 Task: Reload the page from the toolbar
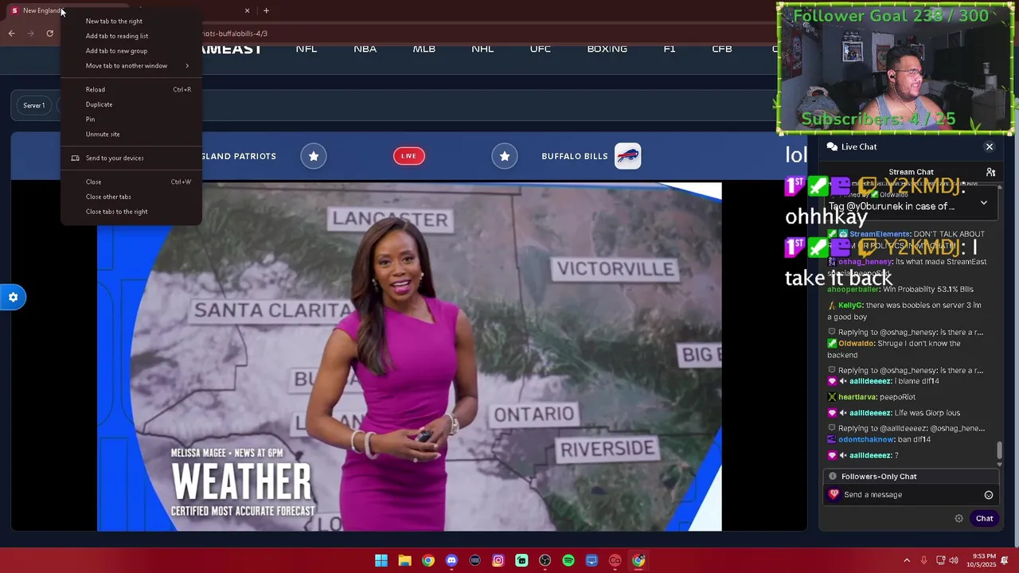click(49, 33)
